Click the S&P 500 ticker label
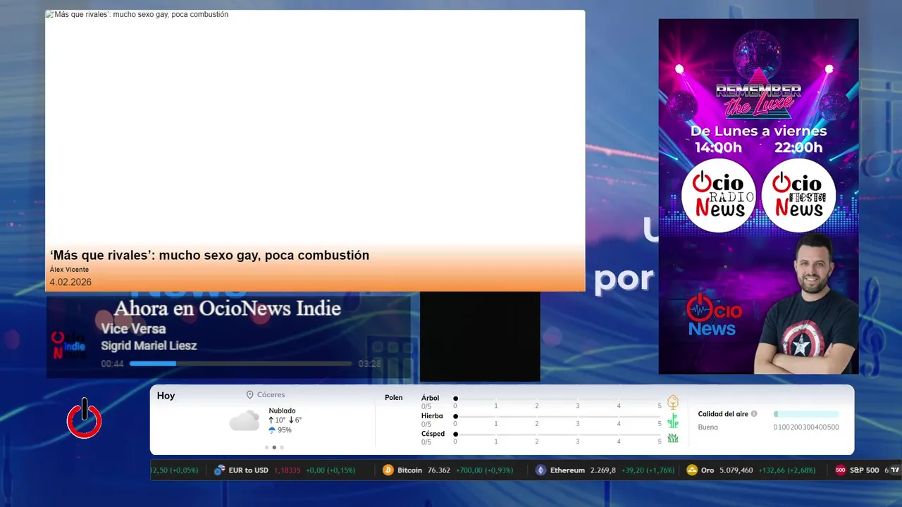 [x=865, y=470]
